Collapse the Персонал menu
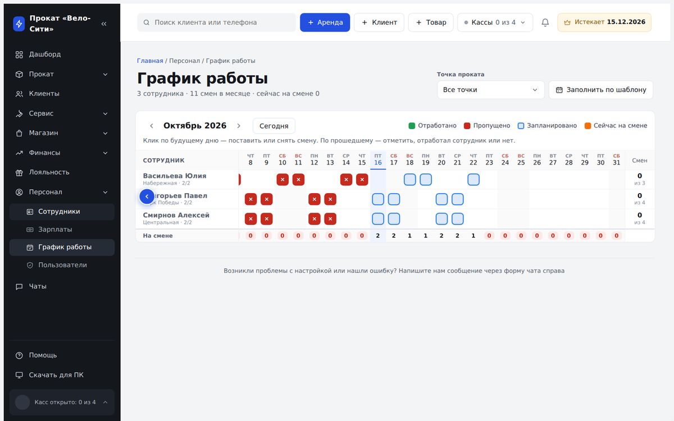 click(62, 192)
